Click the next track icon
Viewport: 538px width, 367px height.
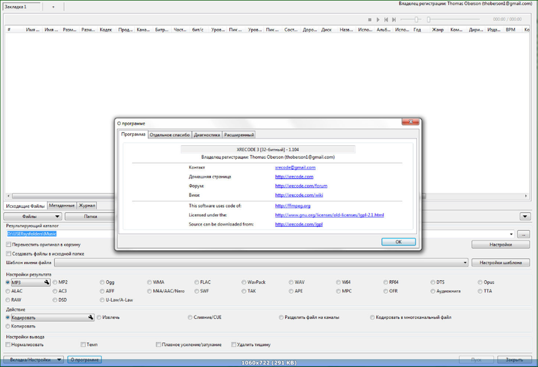[x=394, y=20]
